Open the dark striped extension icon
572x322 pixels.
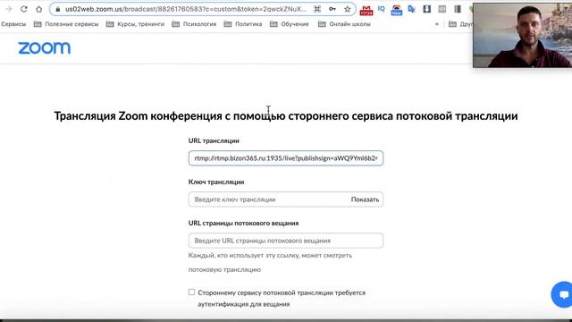458,9
